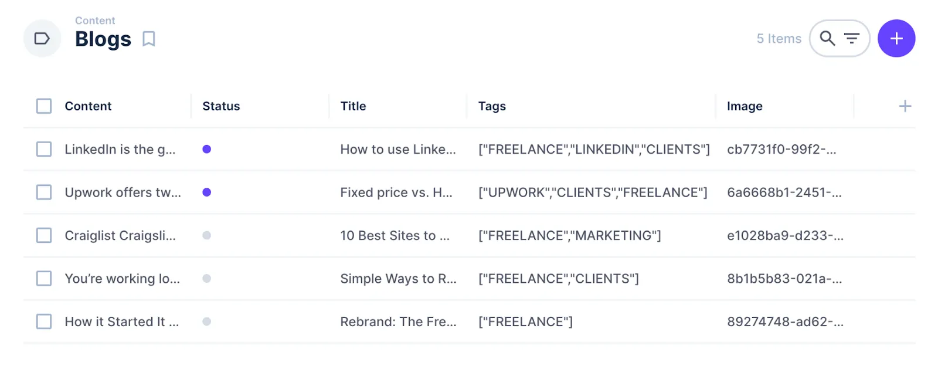This screenshot has height=379, width=938.
Task: Create a new blog with the purple plus button
Action: point(896,38)
